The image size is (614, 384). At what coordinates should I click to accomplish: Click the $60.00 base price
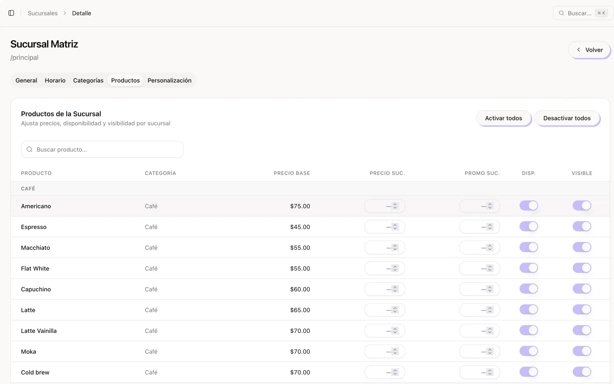point(300,289)
